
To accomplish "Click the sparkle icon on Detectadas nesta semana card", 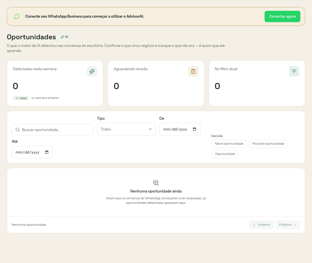I will coord(92,71).
